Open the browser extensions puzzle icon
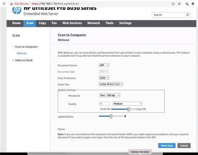The image size is (198, 155). (193, 4)
